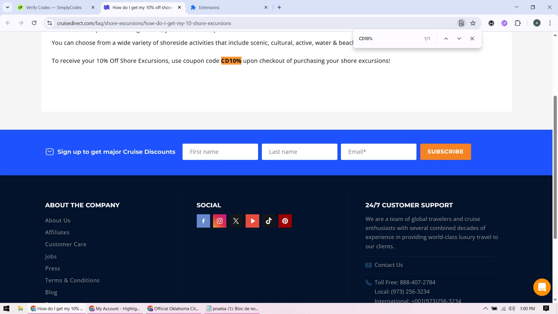Bookmark this page with star icon

coord(473,23)
